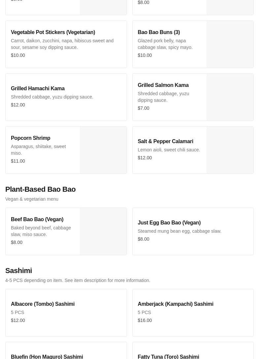
Task: Open the Bluefin (Hon Maguro) Sashimi item
Action: [x=47, y=356]
